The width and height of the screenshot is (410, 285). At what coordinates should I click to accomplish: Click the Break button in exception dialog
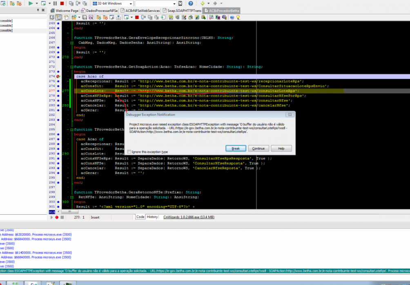[236, 148]
